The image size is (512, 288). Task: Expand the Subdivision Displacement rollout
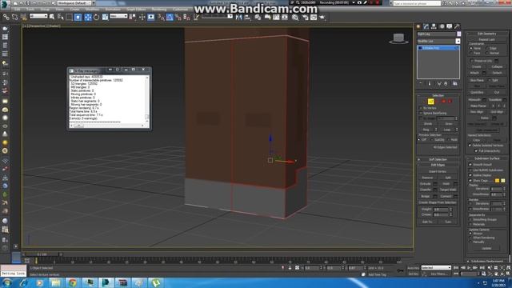pyautogui.click(x=486, y=262)
